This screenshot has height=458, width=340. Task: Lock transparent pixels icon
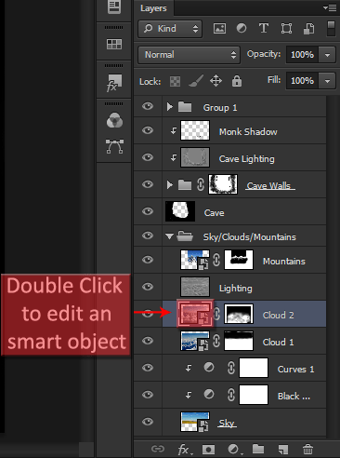175,81
